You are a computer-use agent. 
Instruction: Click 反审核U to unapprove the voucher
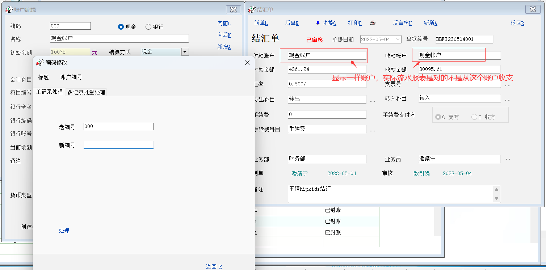tap(402, 23)
